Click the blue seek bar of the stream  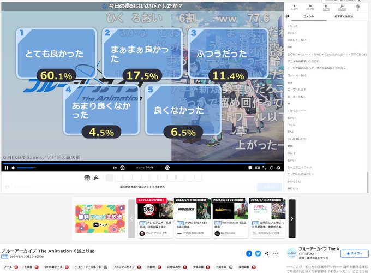point(142,163)
